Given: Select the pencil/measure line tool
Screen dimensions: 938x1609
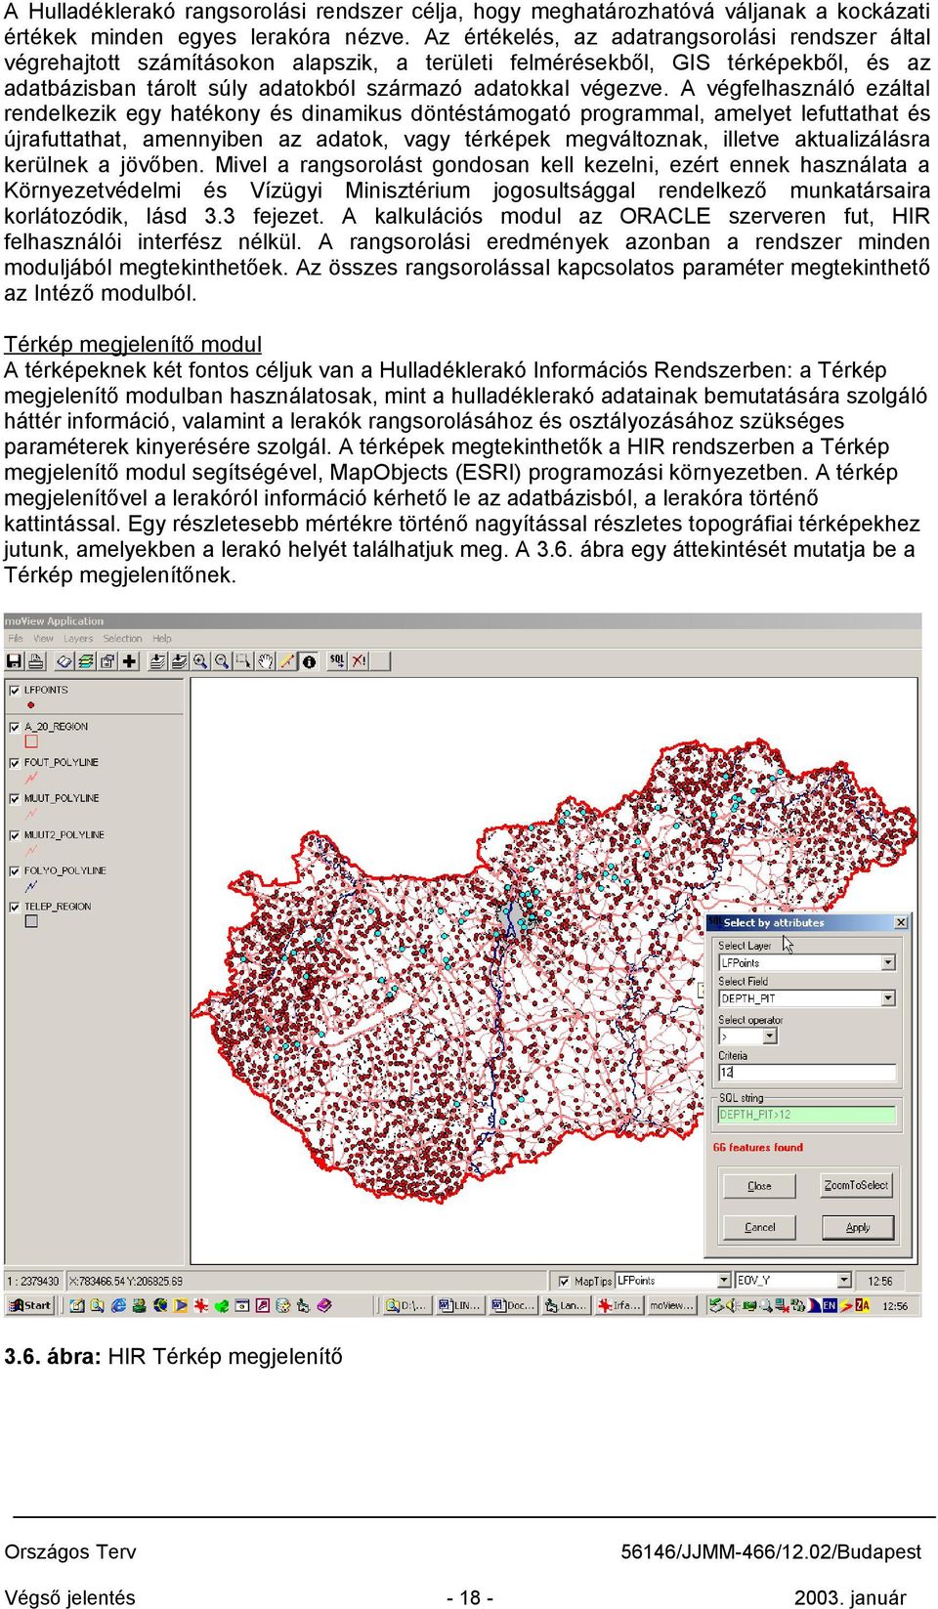Looking at the screenshot, I should [x=286, y=661].
